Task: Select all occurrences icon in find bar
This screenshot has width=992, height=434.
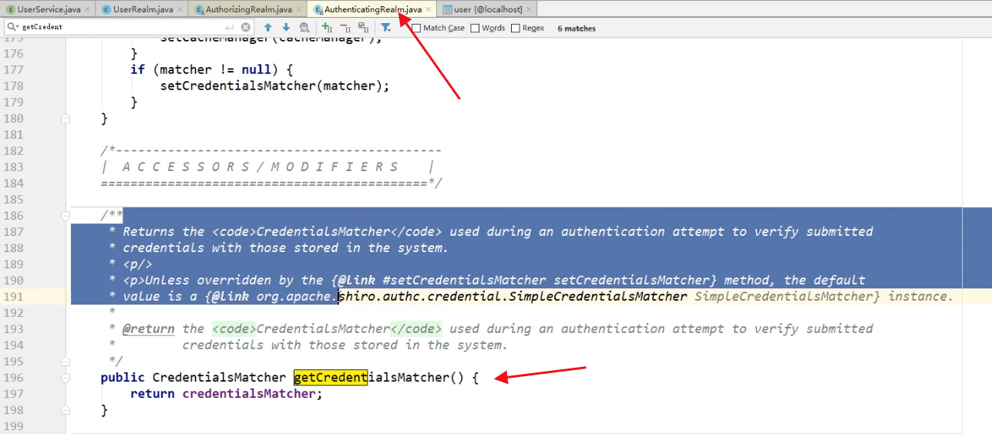Action: [363, 27]
